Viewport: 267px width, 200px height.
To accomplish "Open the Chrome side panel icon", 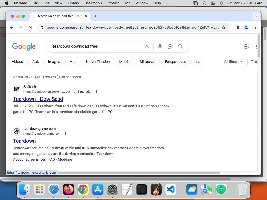I will (x=236, y=27).
